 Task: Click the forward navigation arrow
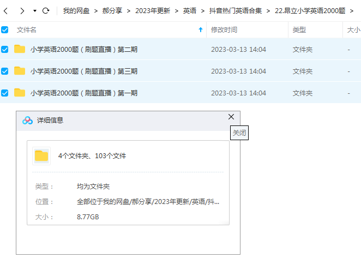pos(22,11)
